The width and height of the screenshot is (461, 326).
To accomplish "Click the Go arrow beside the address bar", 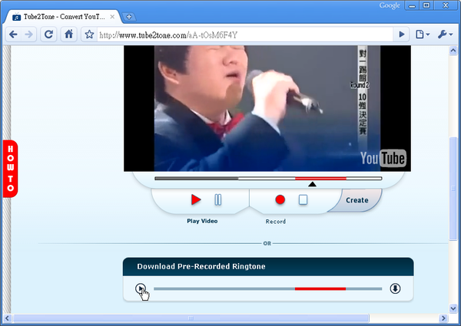I will click(402, 35).
